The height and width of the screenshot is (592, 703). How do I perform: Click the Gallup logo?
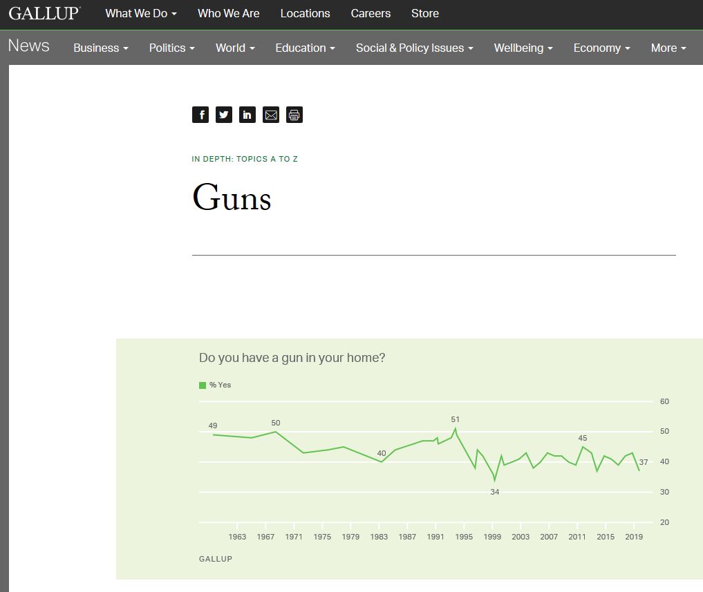click(x=44, y=13)
